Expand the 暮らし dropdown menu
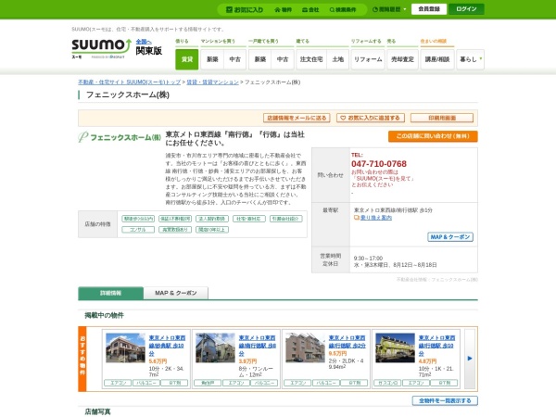 (x=470, y=59)
